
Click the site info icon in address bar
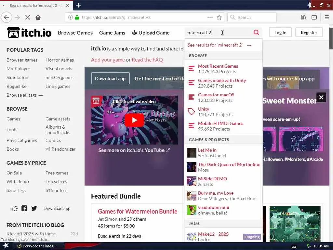pos(70,17)
